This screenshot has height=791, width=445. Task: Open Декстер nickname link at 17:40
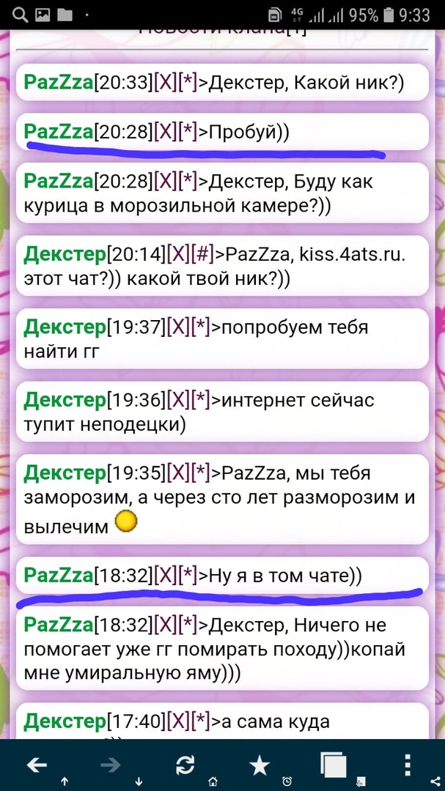pos(65,722)
